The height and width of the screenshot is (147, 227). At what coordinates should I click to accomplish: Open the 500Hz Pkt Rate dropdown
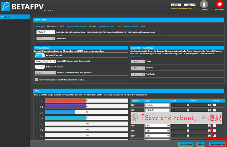click(x=138, y=68)
